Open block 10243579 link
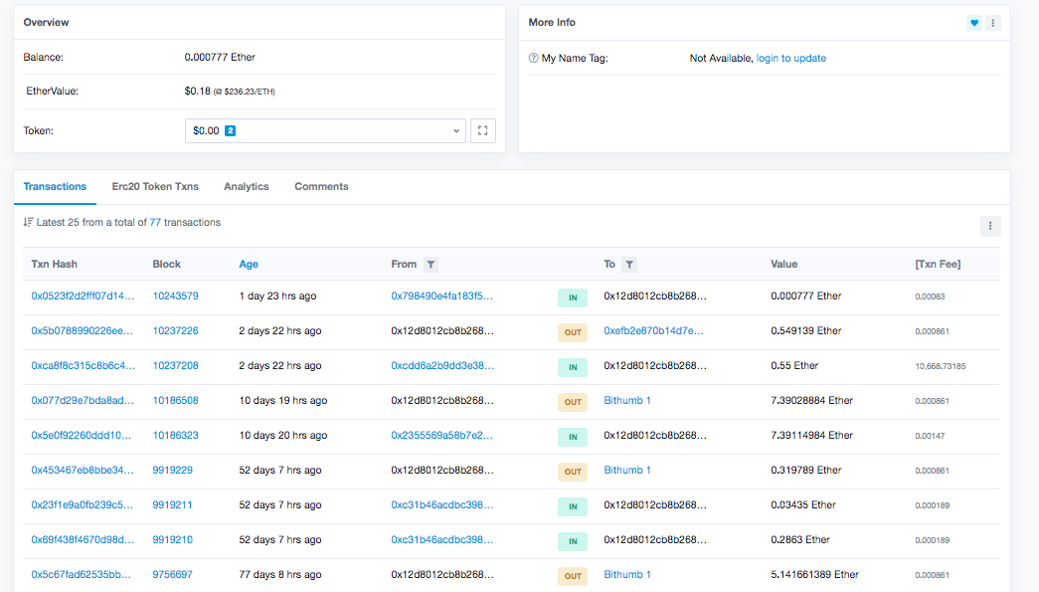Image resolution: width=1039 pixels, height=592 pixels. tap(176, 296)
